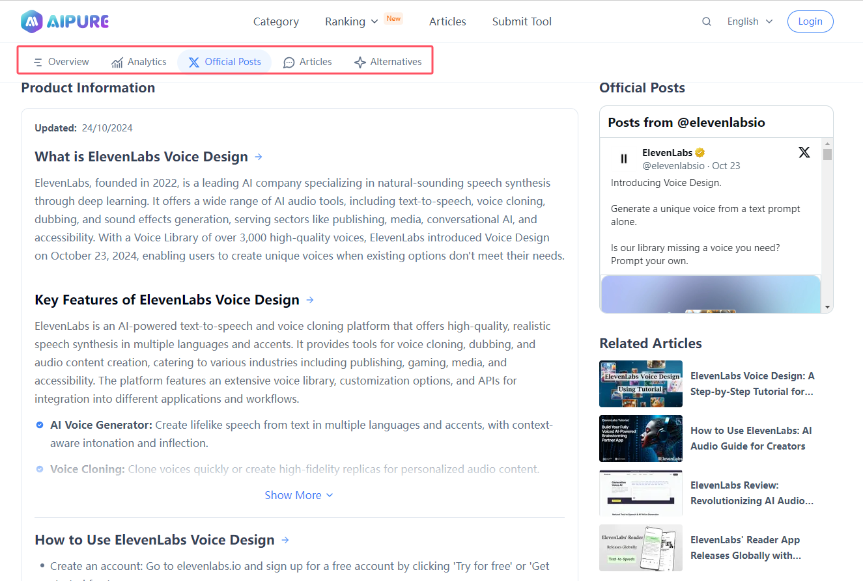
Task: Click the 'Key Features of ElevenLabs Voice Design' heading
Action: click(x=167, y=300)
